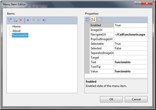The image size is (156, 110).
Task: Close the Menu Item Editor window
Action: 147,3
